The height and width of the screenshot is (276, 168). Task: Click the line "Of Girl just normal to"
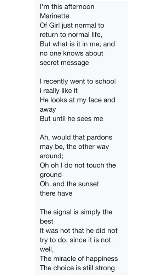click(x=72, y=26)
